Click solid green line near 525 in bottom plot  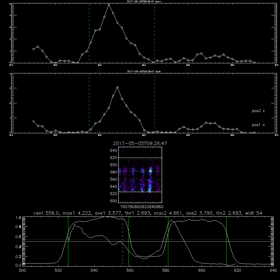68,241
